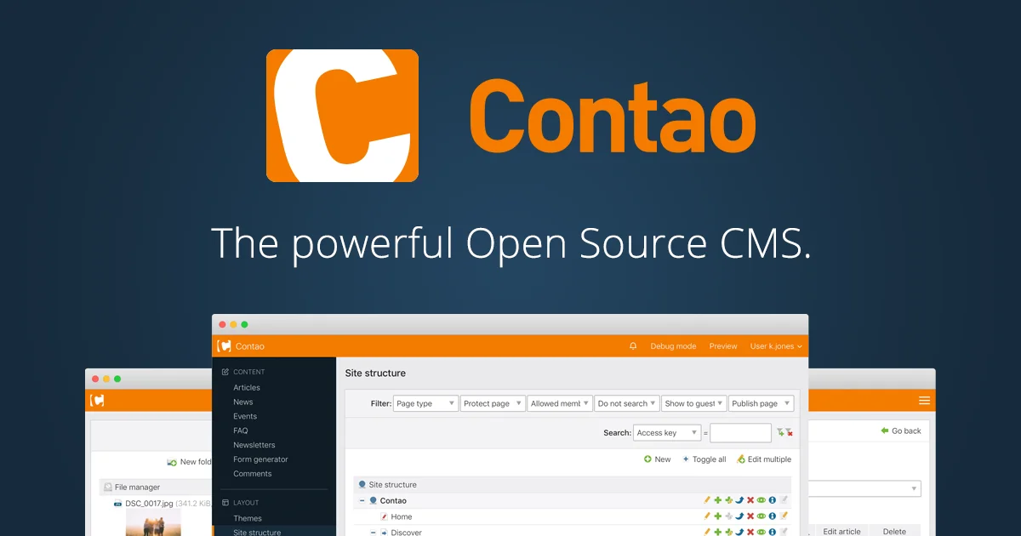This screenshot has width=1021, height=536.
Task: Click the Contao logo in the orange header
Action: (225, 346)
